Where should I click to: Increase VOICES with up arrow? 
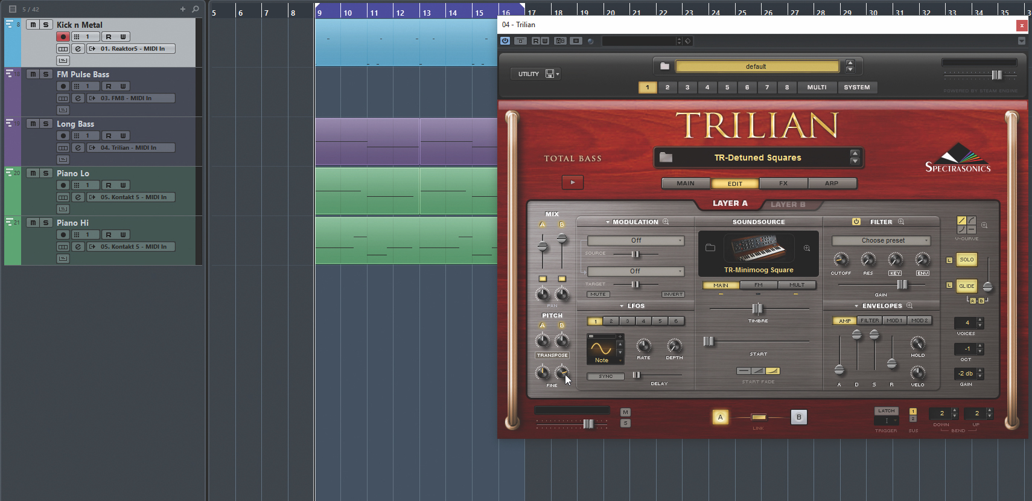(x=980, y=320)
